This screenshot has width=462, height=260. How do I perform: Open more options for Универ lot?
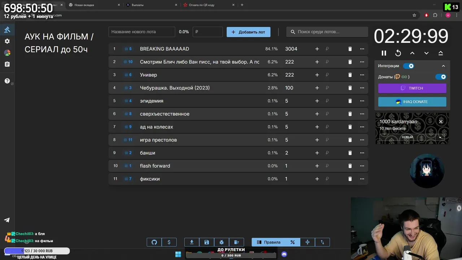click(362, 75)
